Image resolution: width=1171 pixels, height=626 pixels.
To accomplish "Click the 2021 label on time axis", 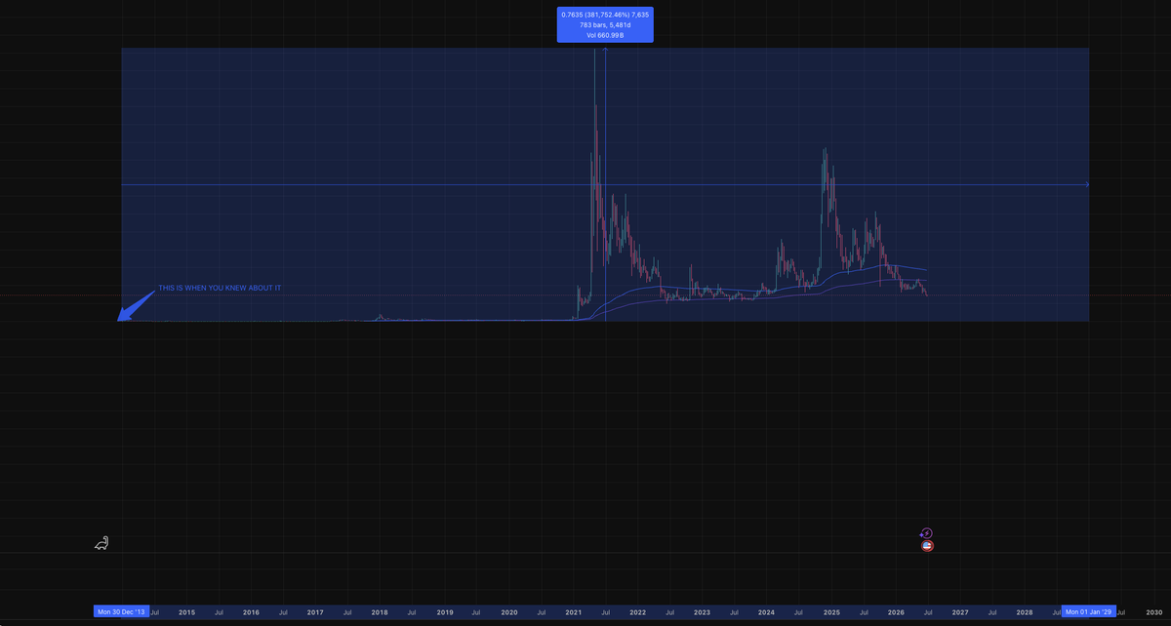I will (574, 612).
